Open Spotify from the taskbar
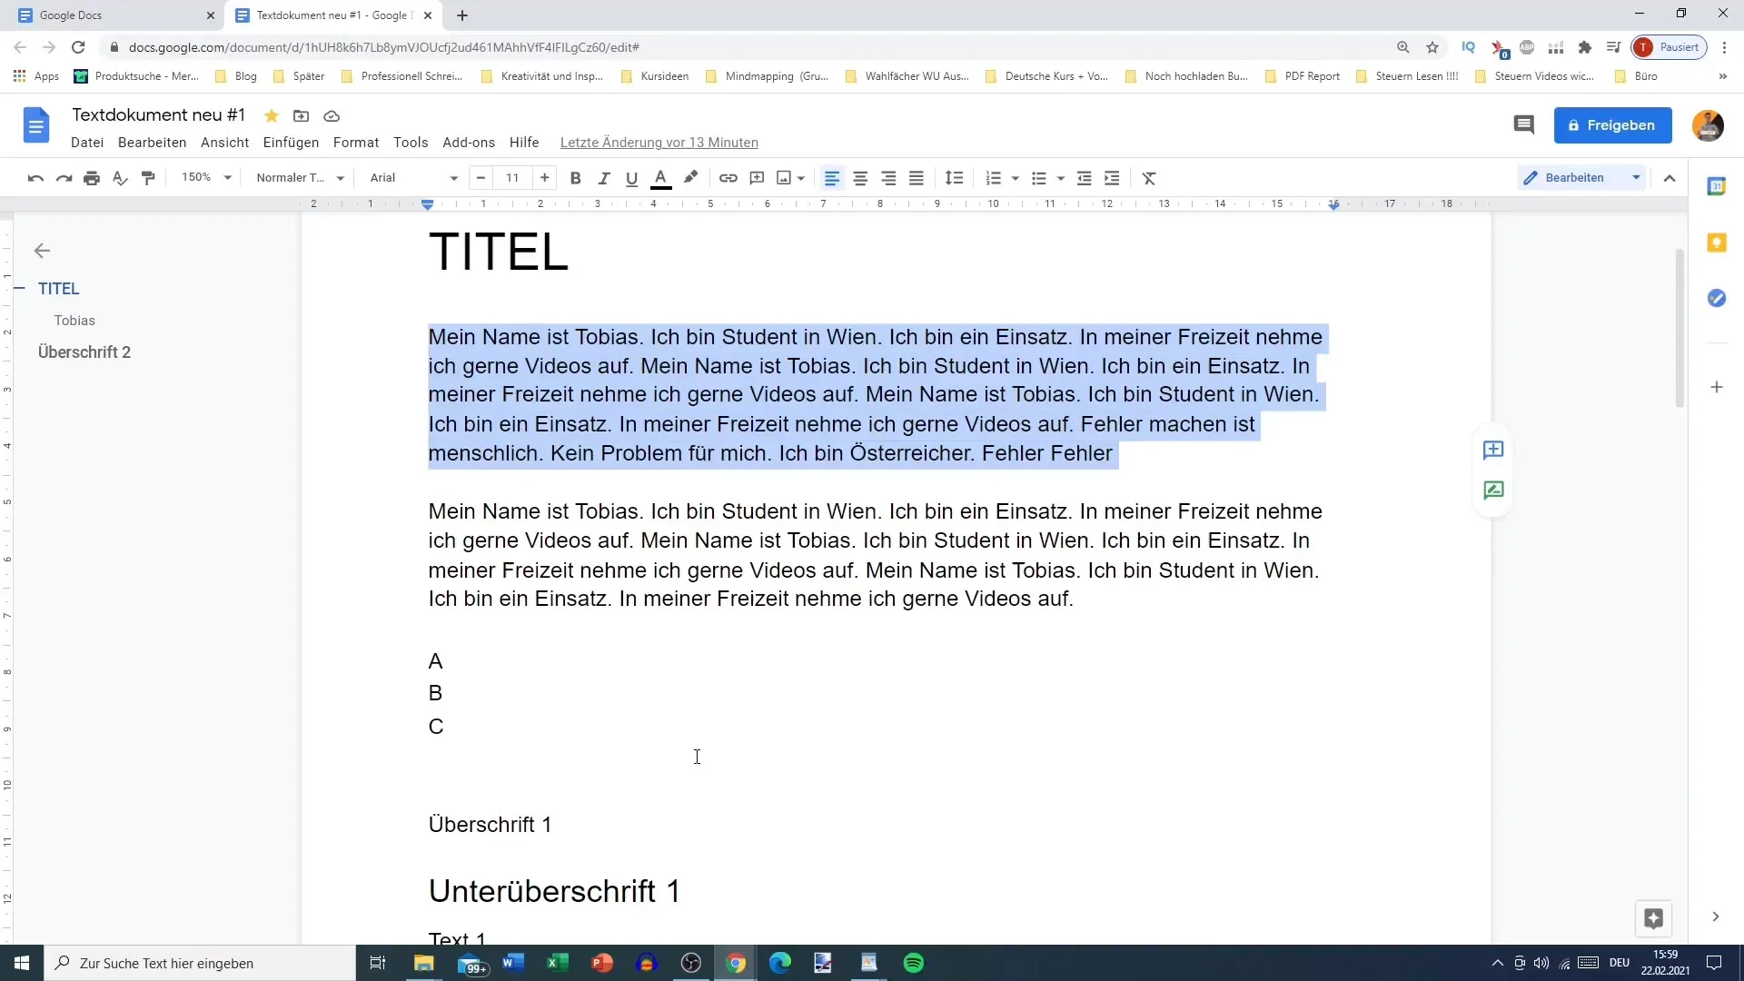 [914, 963]
